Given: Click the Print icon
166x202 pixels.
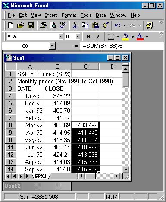Looking at the screenshot, I should coord(43,25).
